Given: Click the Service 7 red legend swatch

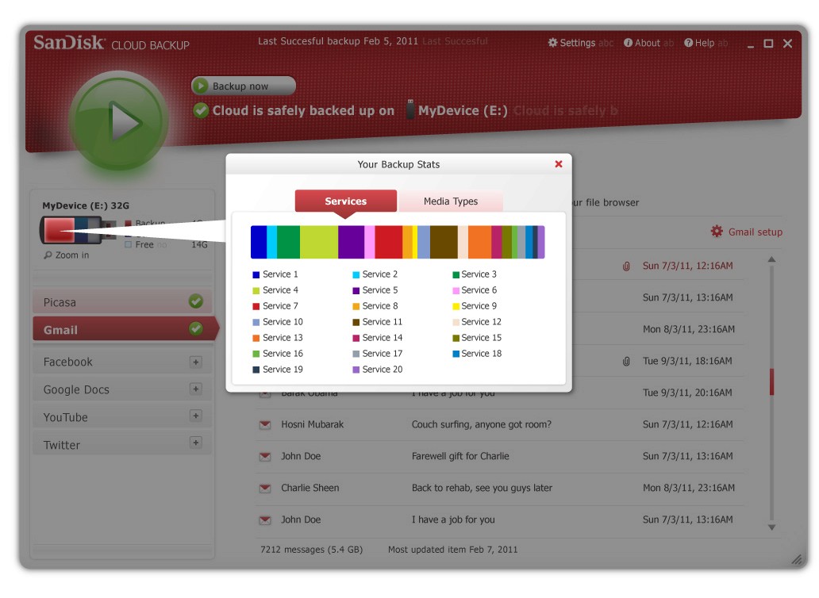Looking at the screenshot, I should click(256, 306).
